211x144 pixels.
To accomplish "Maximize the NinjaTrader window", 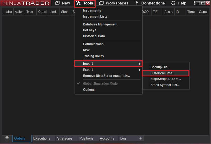I will [203, 3].
